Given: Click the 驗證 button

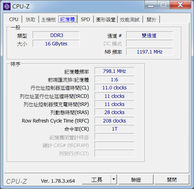Looking at the screenshot, I should coord(136,179).
